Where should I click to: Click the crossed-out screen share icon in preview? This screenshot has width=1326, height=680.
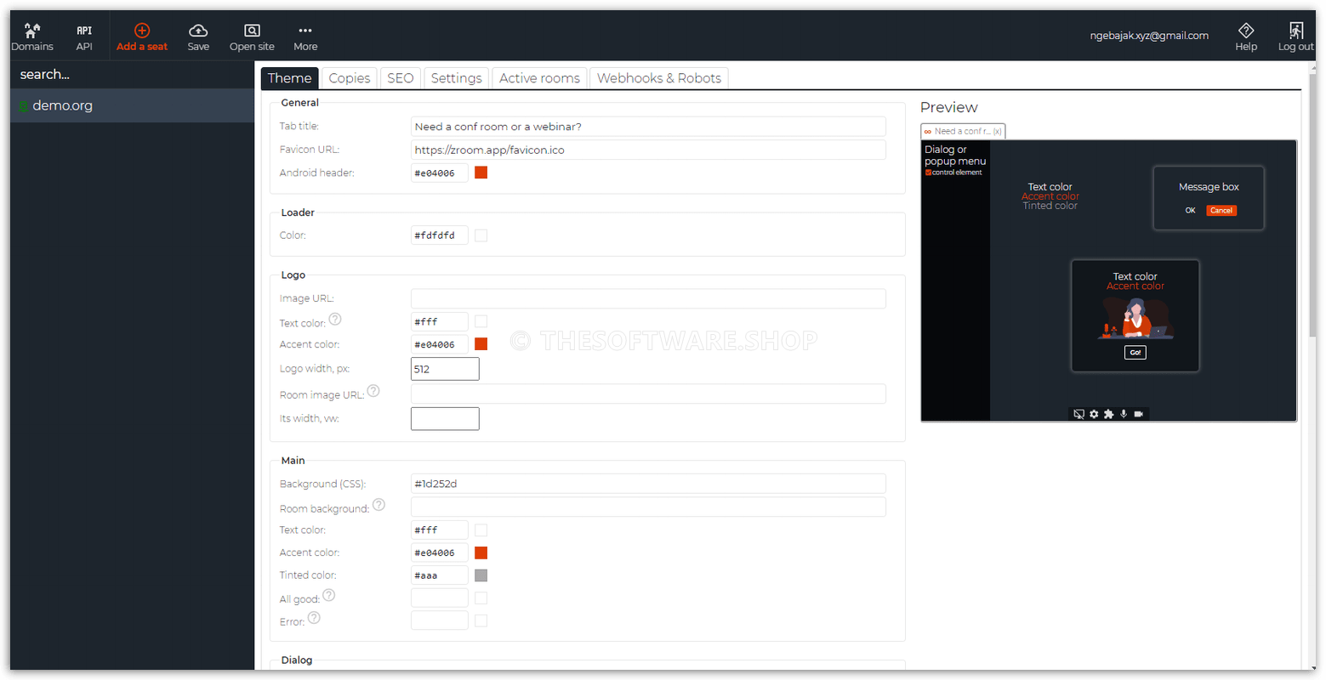[x=1078, y=414]
